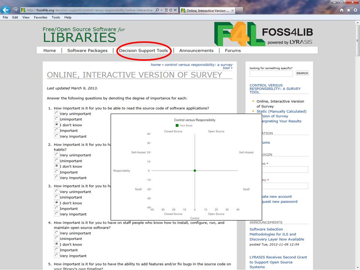Open the Favorites menu

40,17
